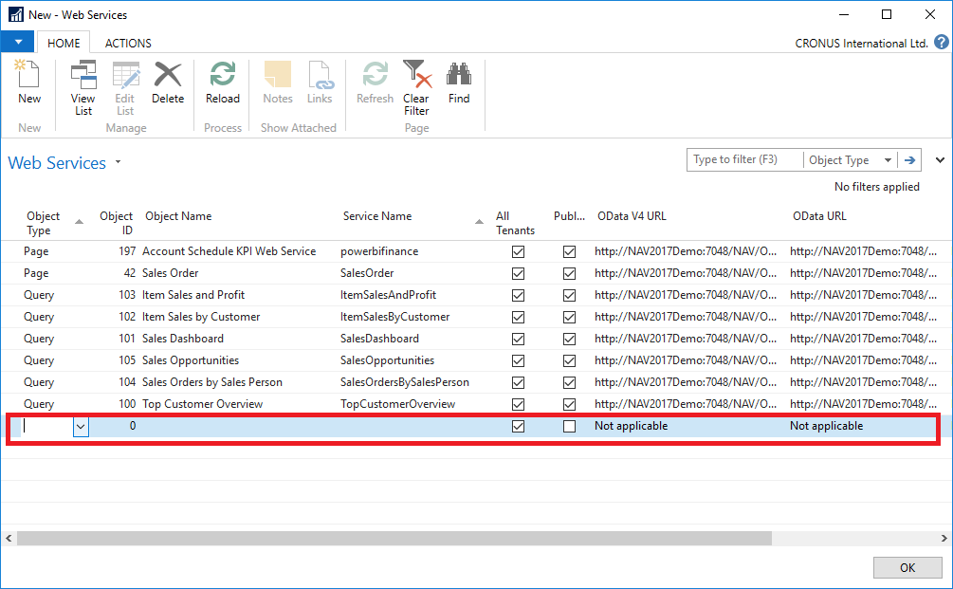This screenshot has height=589, width=953.
Task: Click Not applicable under OData URL
Action: pyautogui.click(x=827, y=426)
